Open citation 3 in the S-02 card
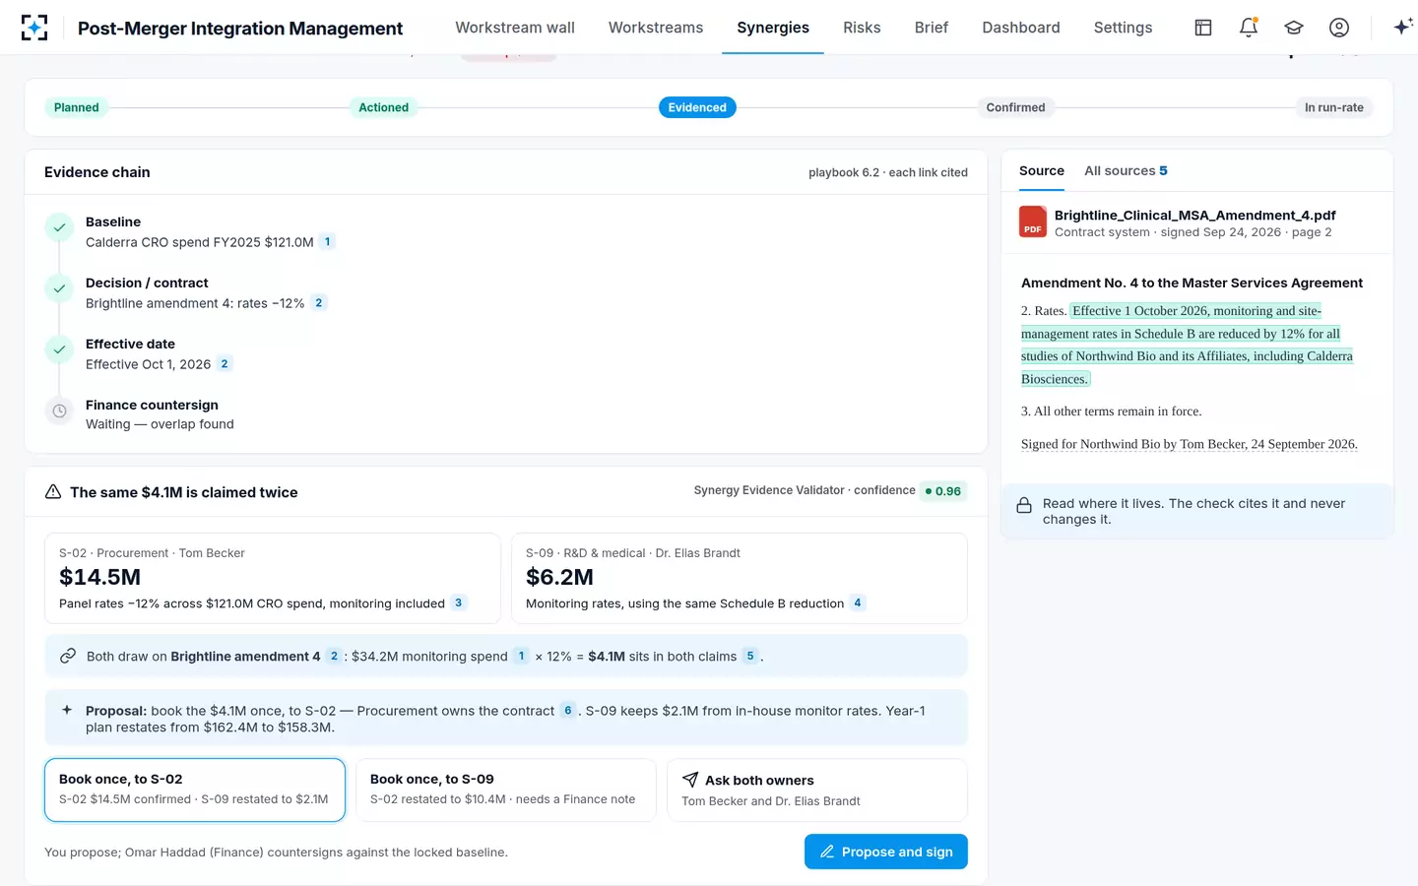Image resolution: width=1418 pixels, height=886 pixels. (458, 603)
